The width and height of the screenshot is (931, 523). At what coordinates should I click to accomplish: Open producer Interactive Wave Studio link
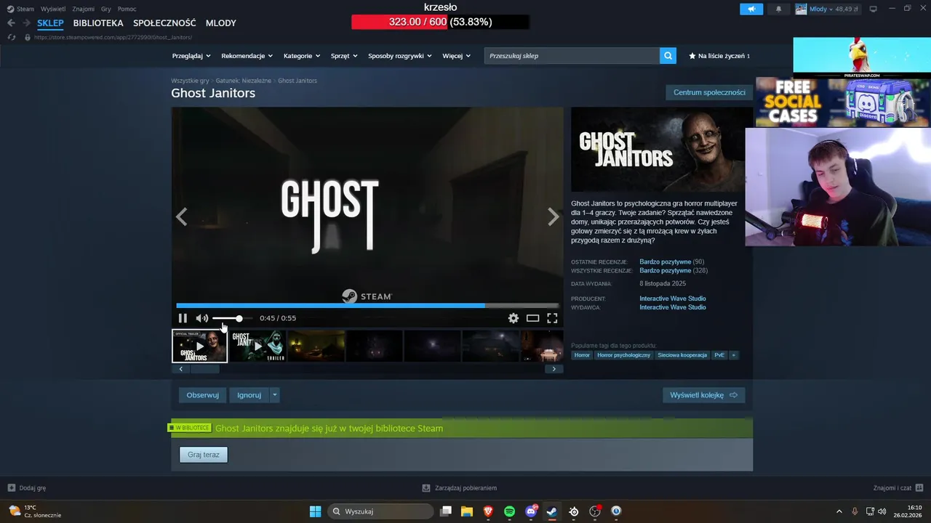click(x=673, y=299)
